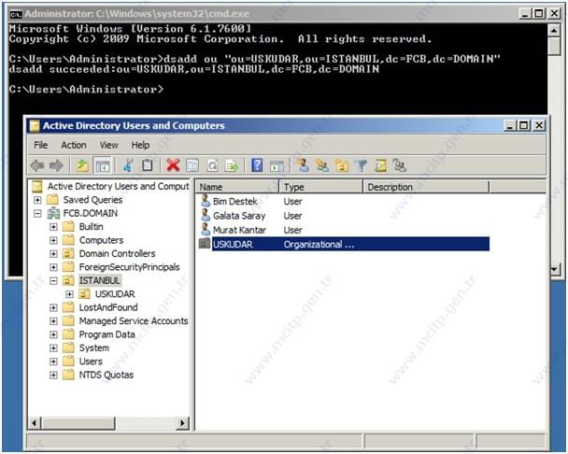Expand the NTDS Quotas folder
The image size is (568, 454).
tap(53, 375)
